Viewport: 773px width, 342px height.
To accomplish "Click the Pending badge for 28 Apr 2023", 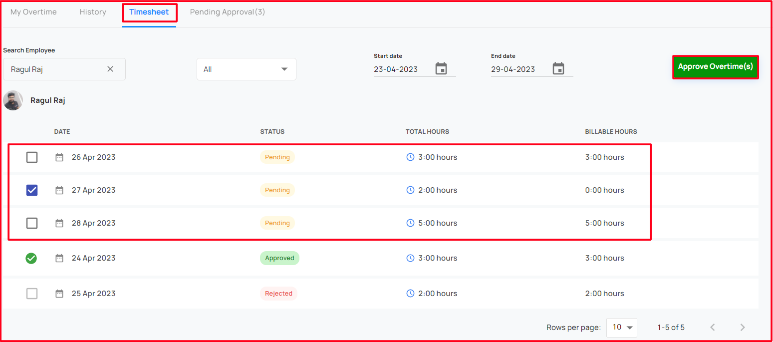I will pyautogui.click(x=277, y=223).
